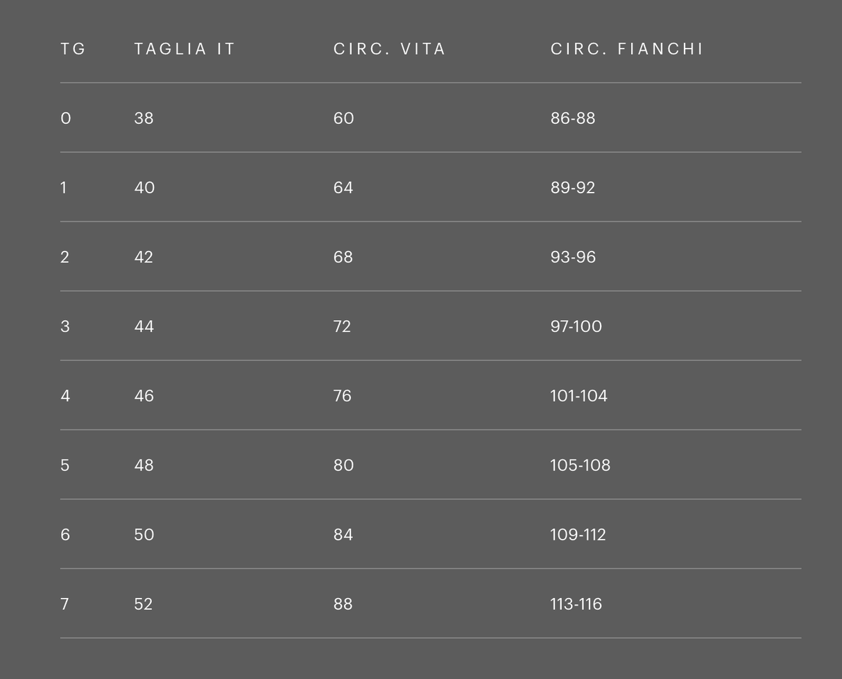Click Italian size 52 cell
The height and width of the screenshot is (679, 842).
point(143,604)
